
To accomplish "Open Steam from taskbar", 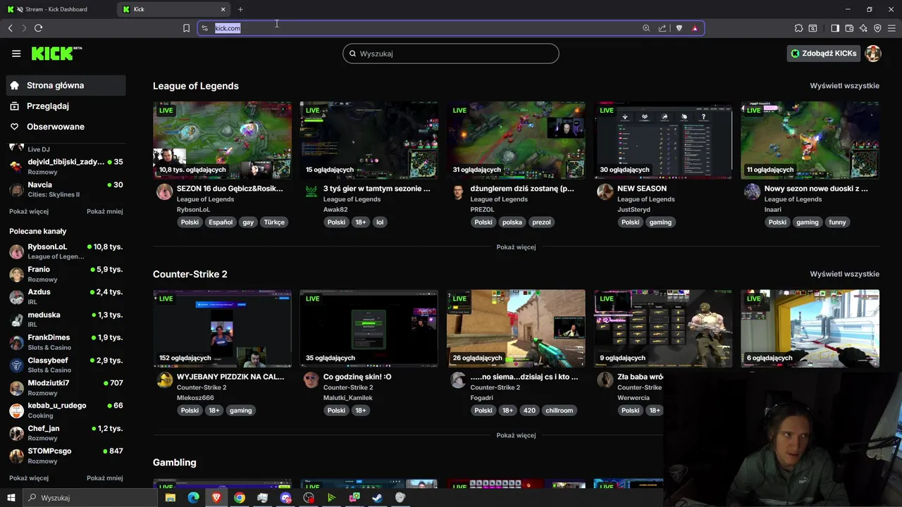I will tap(378, 498).
